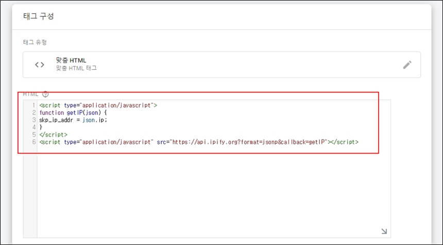The width and height of the screenshot is (443, 245).
Task: Click the 맞춤 HTML 태그 subtitle text
Action: [76, 68]
